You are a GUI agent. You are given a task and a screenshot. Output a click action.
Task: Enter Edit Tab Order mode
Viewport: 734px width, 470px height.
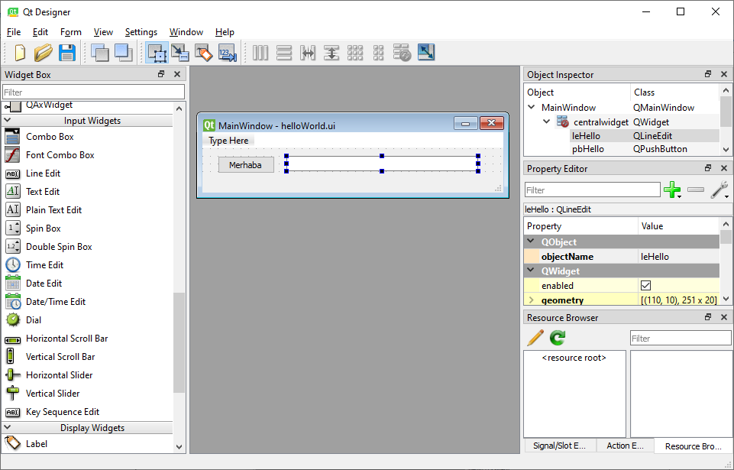click(227, 53)
